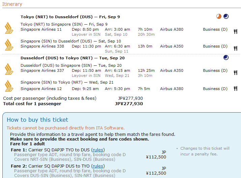Click the Tokyo to Dusseldorf trip header
Viewport: 241px width, 178px height.
coord(70,17)
